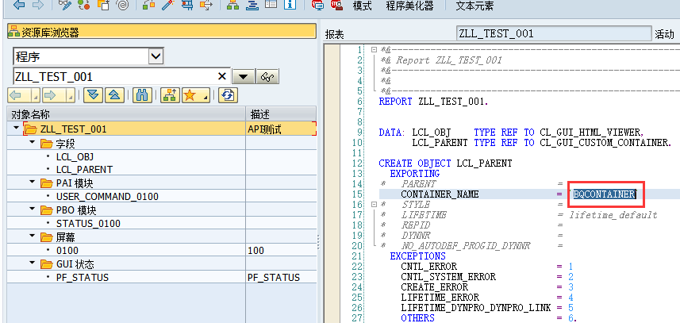Click the glasses display icon beside program name
Image resolution: width=680 pixels, height=323 pixels.
pos(268,77)
